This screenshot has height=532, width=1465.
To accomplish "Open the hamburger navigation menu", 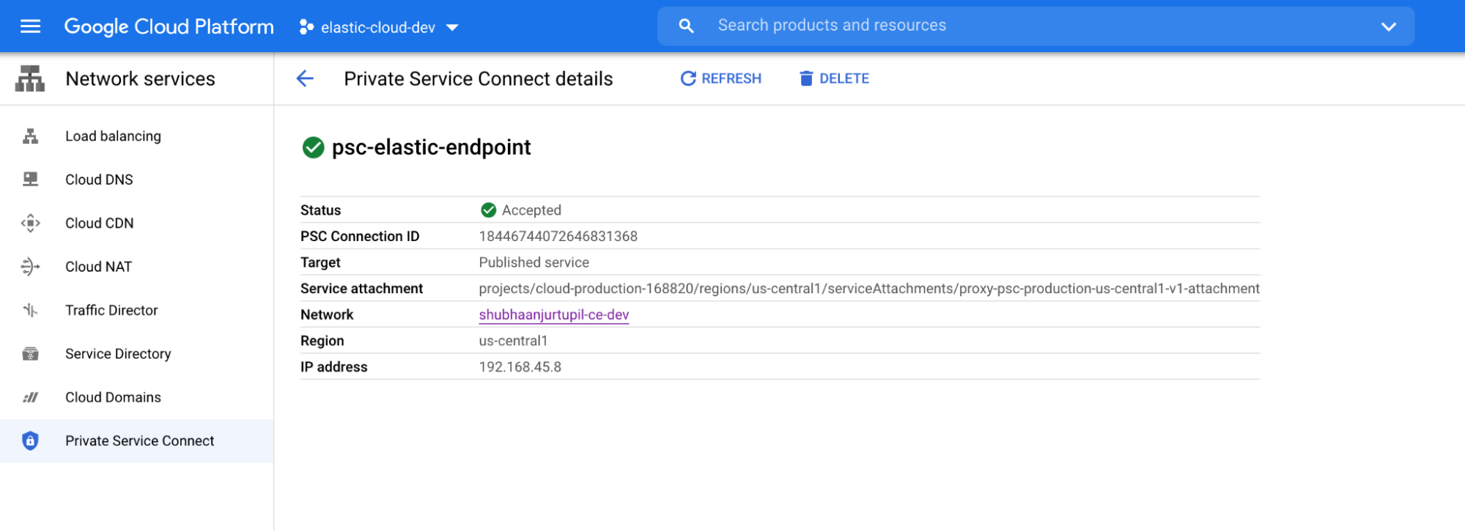I will point(30,27).
